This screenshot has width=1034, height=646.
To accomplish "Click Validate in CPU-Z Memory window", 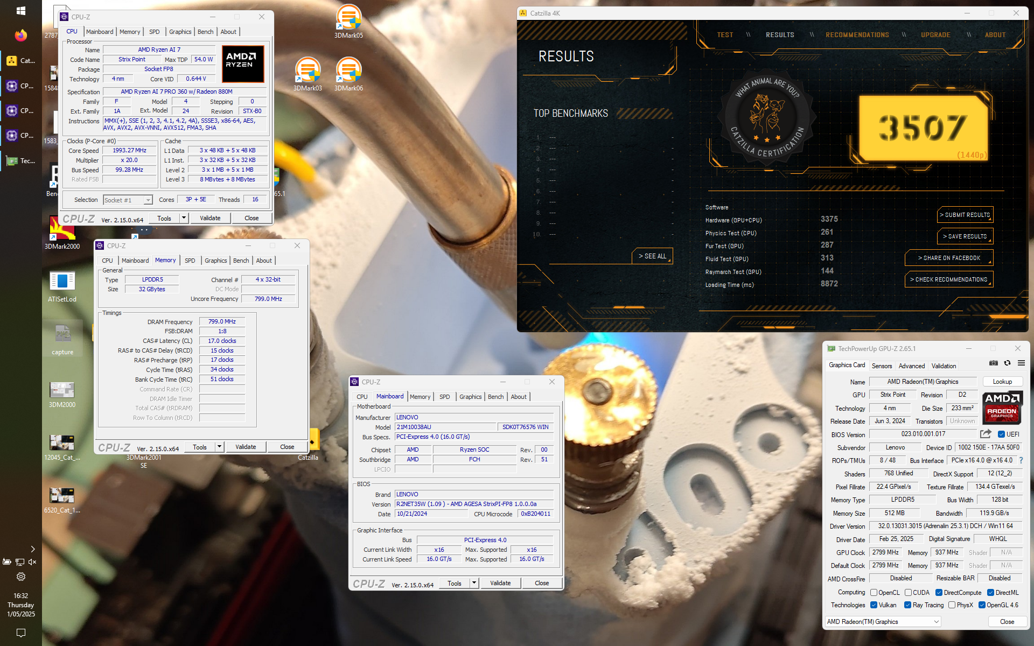I will tap(246, 447).
